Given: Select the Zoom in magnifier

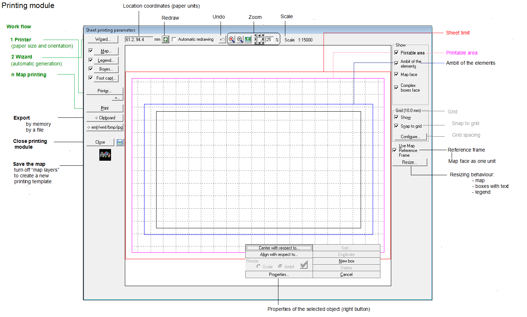Looking at the screenshot, I should pos(231,40).
